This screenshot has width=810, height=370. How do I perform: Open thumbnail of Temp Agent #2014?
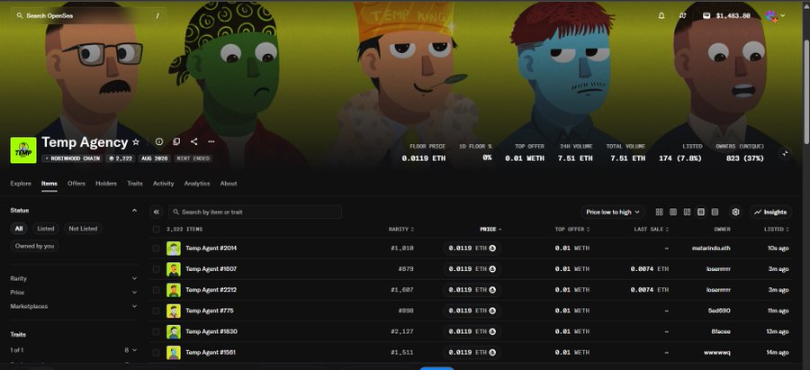click(174, 248)
